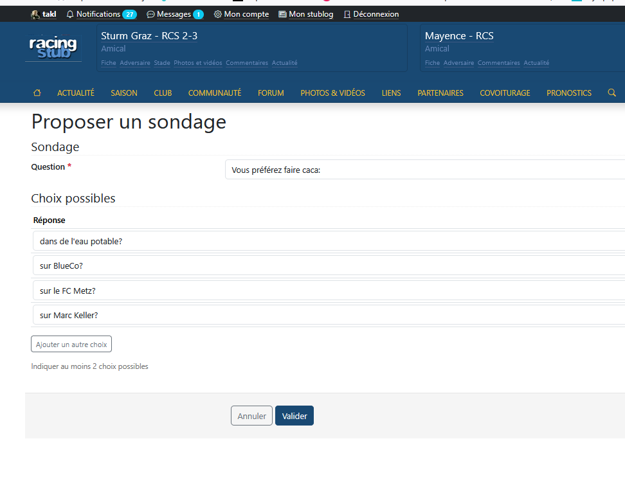Click the Messages speech bubble icon
This screenshot has height=502, width=625.
(150, 14)
